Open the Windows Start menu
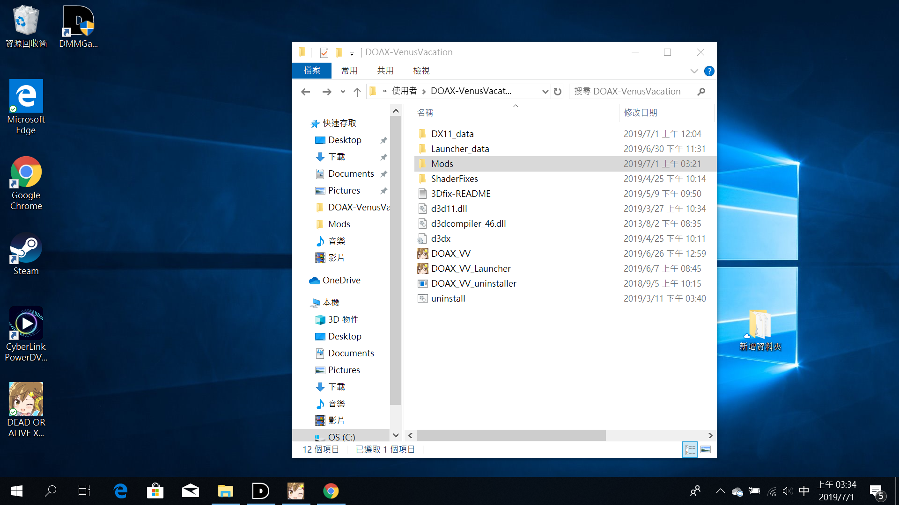Image resolution: width=899 pixels, height=505 pixels. point(17,491)
